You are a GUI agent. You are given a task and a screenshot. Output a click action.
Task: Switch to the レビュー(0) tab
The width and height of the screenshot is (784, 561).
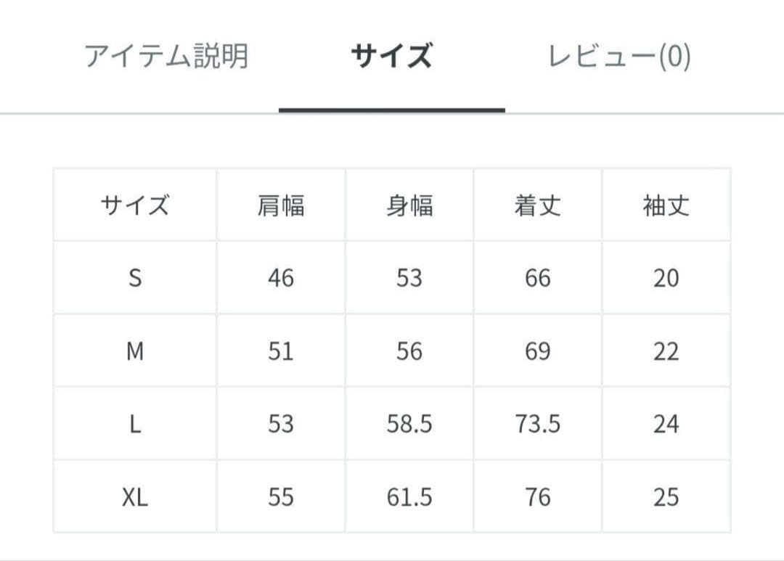coord(618,56)
